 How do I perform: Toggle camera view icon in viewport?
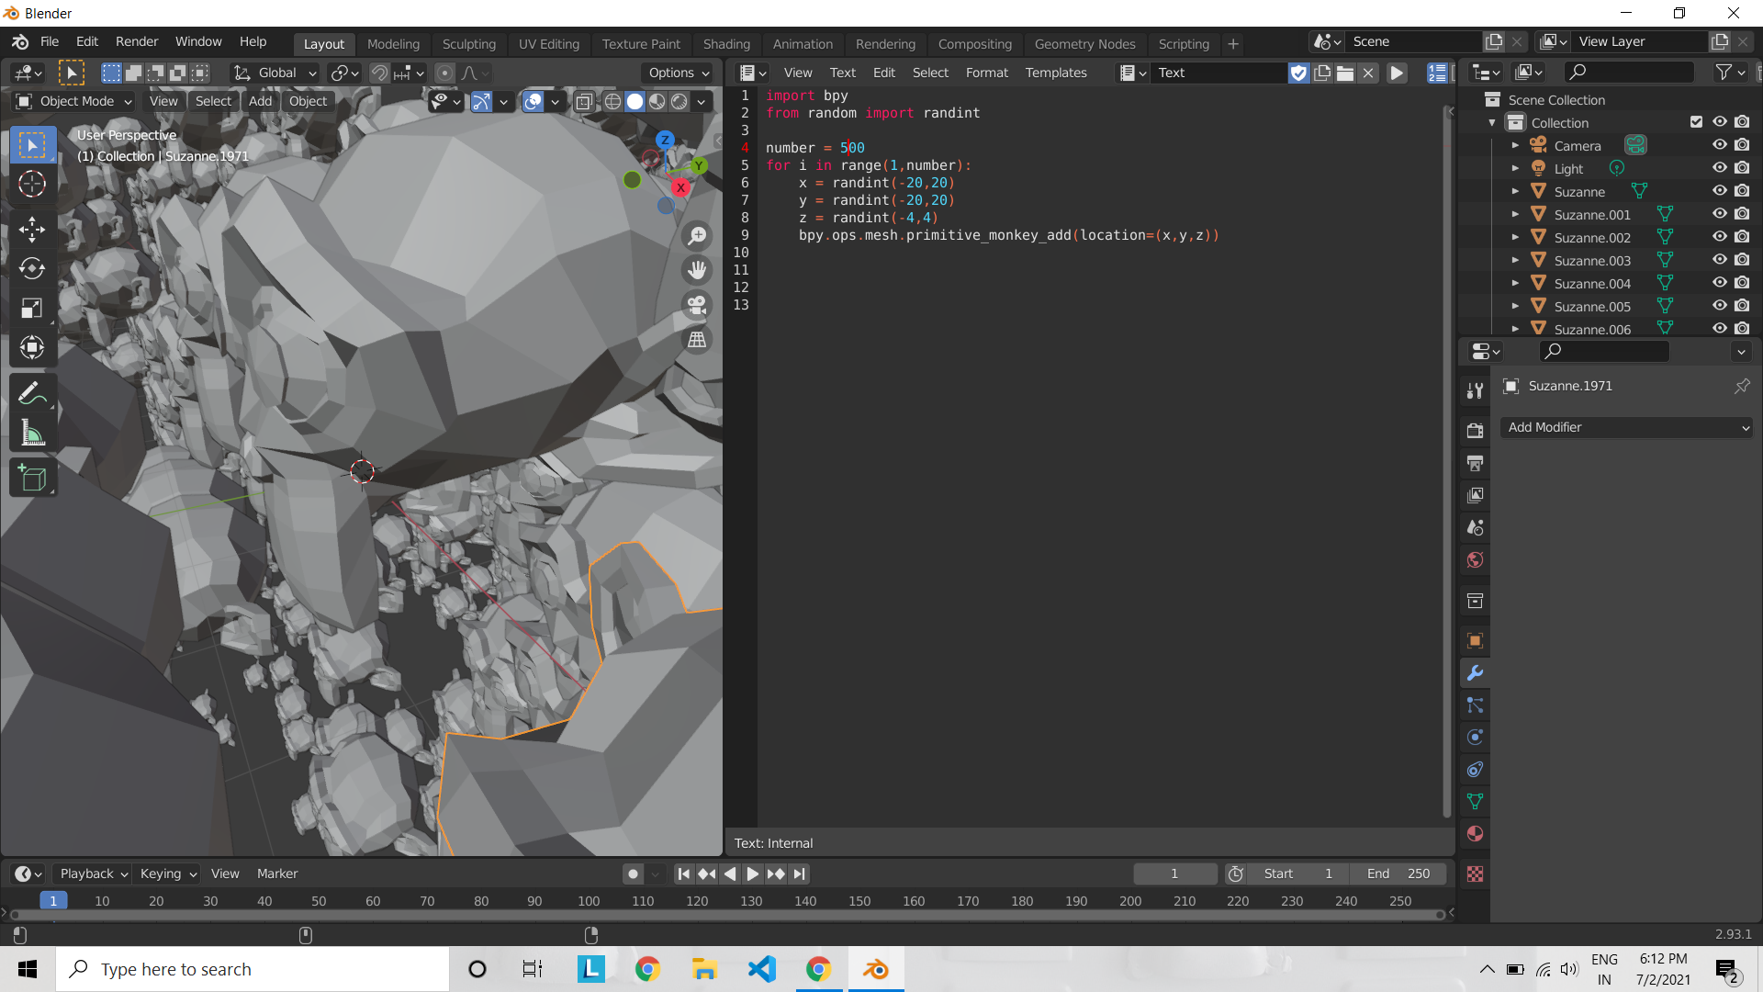click(x=697, y=305)
